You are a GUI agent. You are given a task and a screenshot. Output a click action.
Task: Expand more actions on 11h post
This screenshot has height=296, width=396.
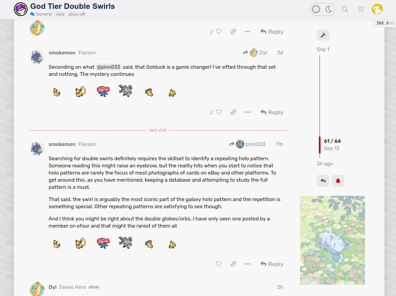click(247, 264)
